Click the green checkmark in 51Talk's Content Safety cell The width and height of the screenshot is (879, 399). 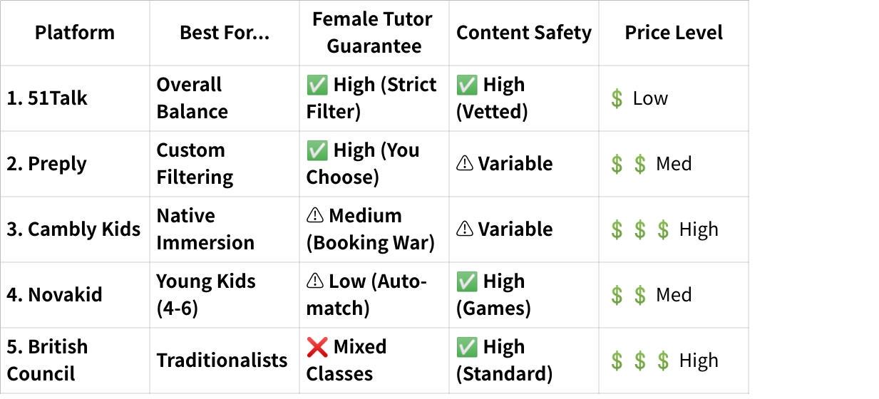tap(466, 85)
